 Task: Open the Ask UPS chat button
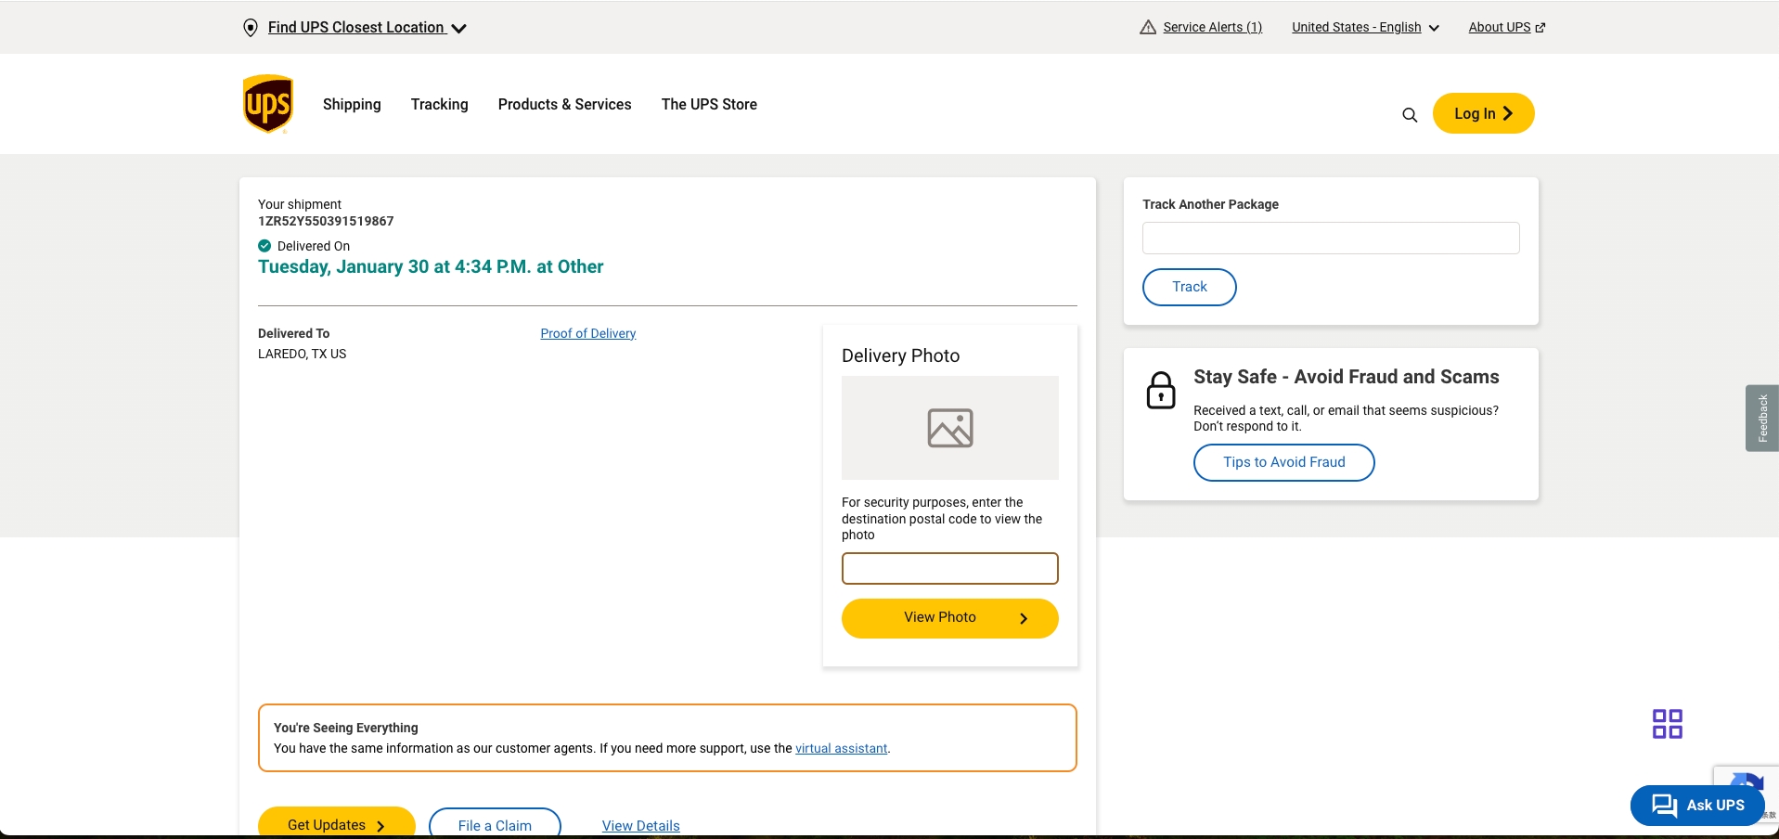1697,806
